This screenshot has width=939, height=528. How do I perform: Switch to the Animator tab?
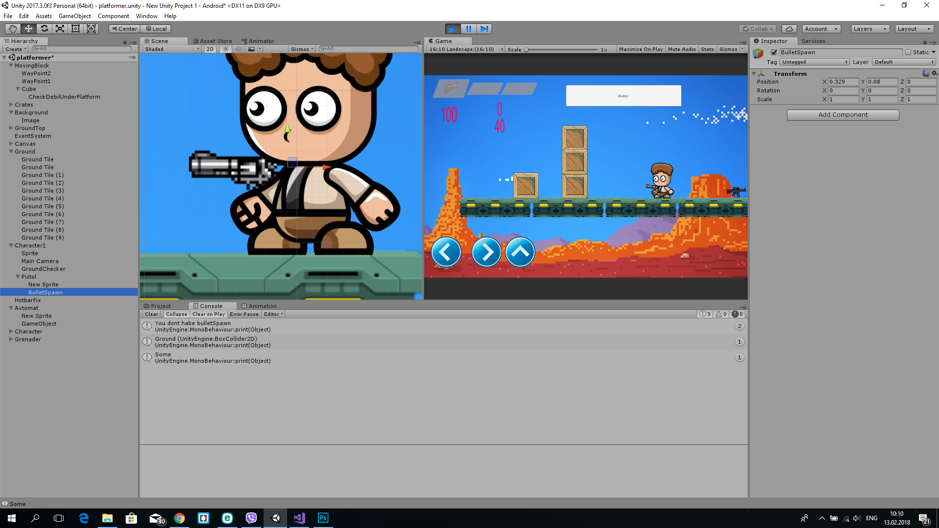click(258, 41)
